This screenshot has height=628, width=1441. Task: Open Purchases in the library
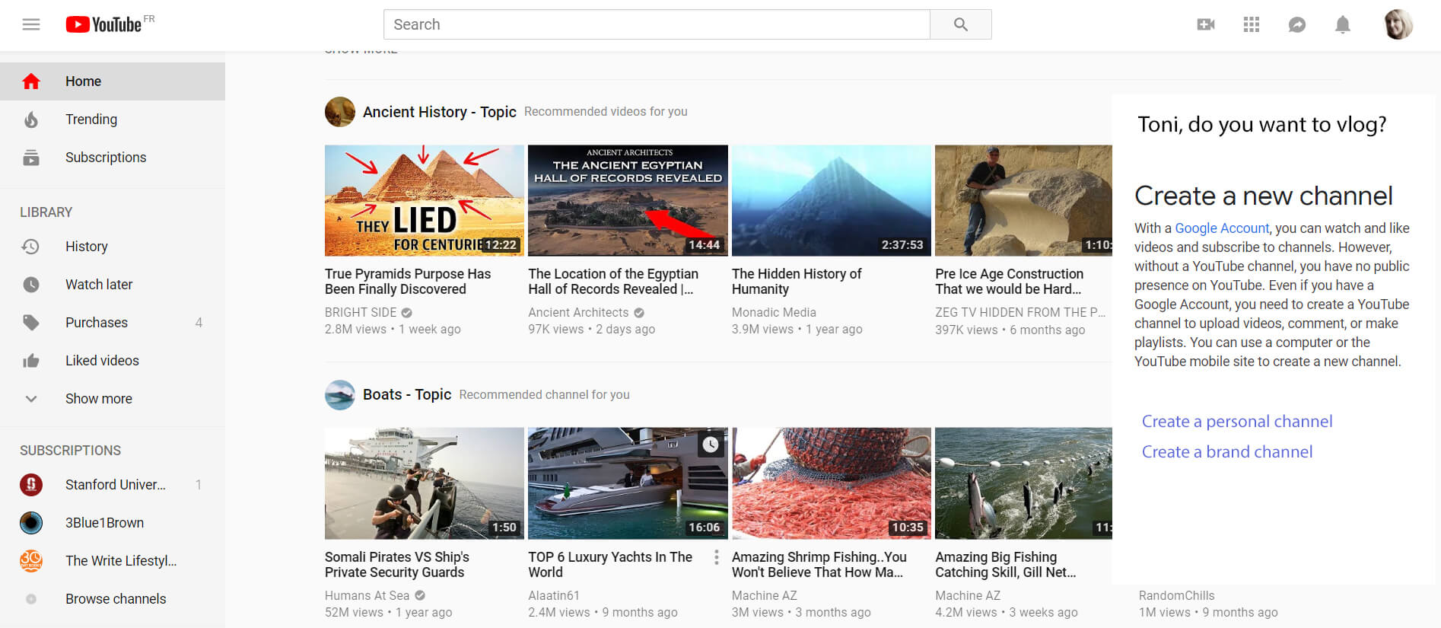(113, 322)
